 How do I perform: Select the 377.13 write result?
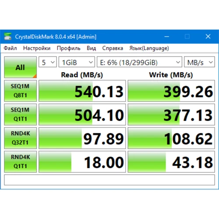171,114
